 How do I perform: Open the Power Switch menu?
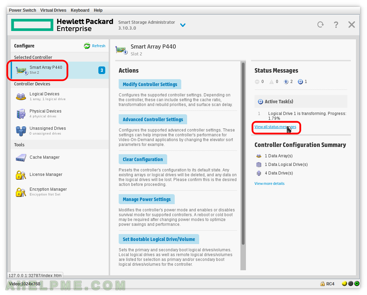(x=22, y=10)
